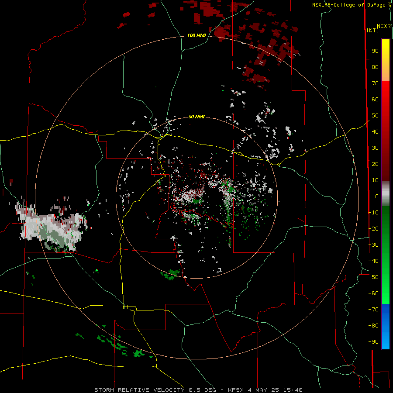The height and width of the screenshot is (393, 393).
Task: Click the "-90" velocity scale label
Action: click(373, 342)
